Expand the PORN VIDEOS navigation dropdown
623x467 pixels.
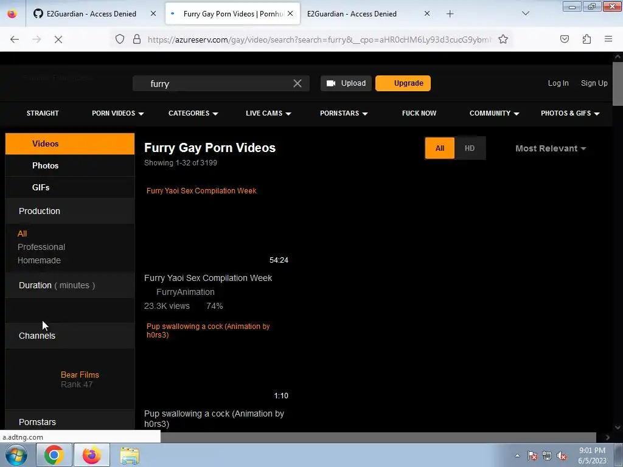[117, 113]
